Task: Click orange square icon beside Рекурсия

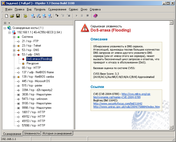Action: tap(23, 63)
